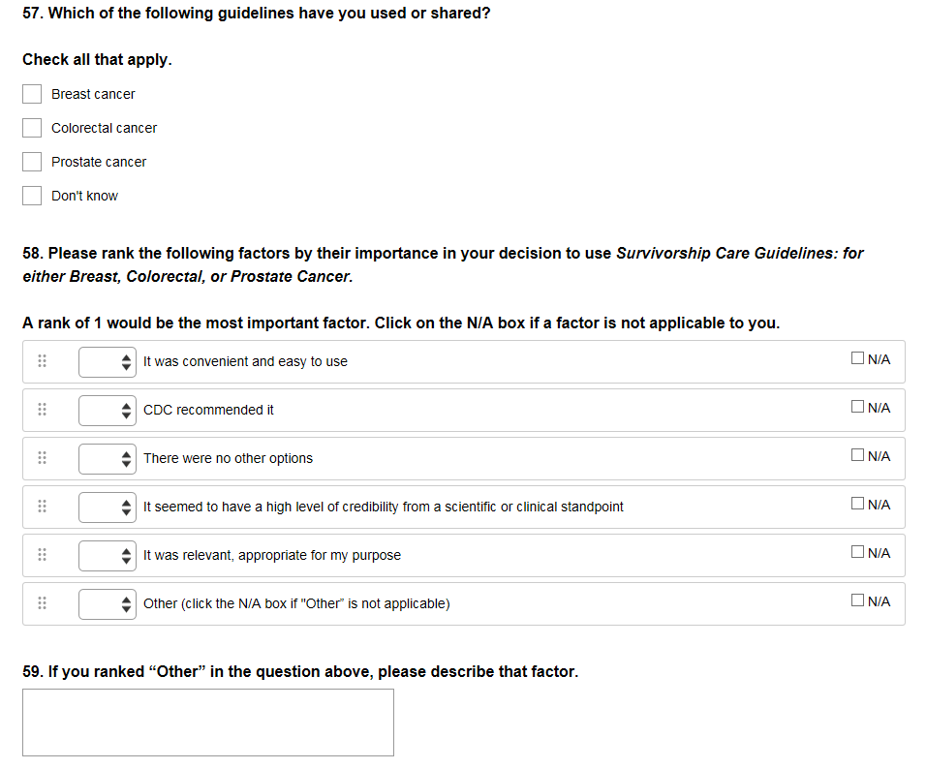Click drag handle for credibility factor row
The image size is (926, 769).
point(42,507)
